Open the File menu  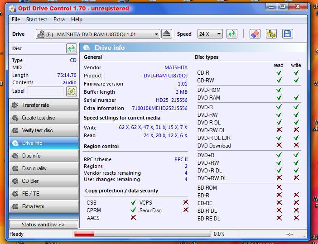(x=16, y=19)
